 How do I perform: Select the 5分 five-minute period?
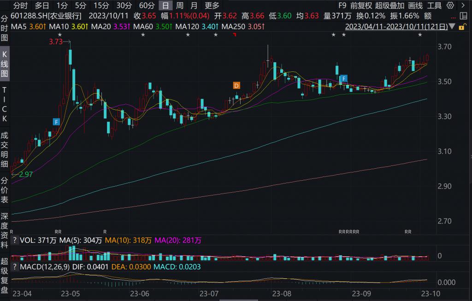[x=80, y=6]
